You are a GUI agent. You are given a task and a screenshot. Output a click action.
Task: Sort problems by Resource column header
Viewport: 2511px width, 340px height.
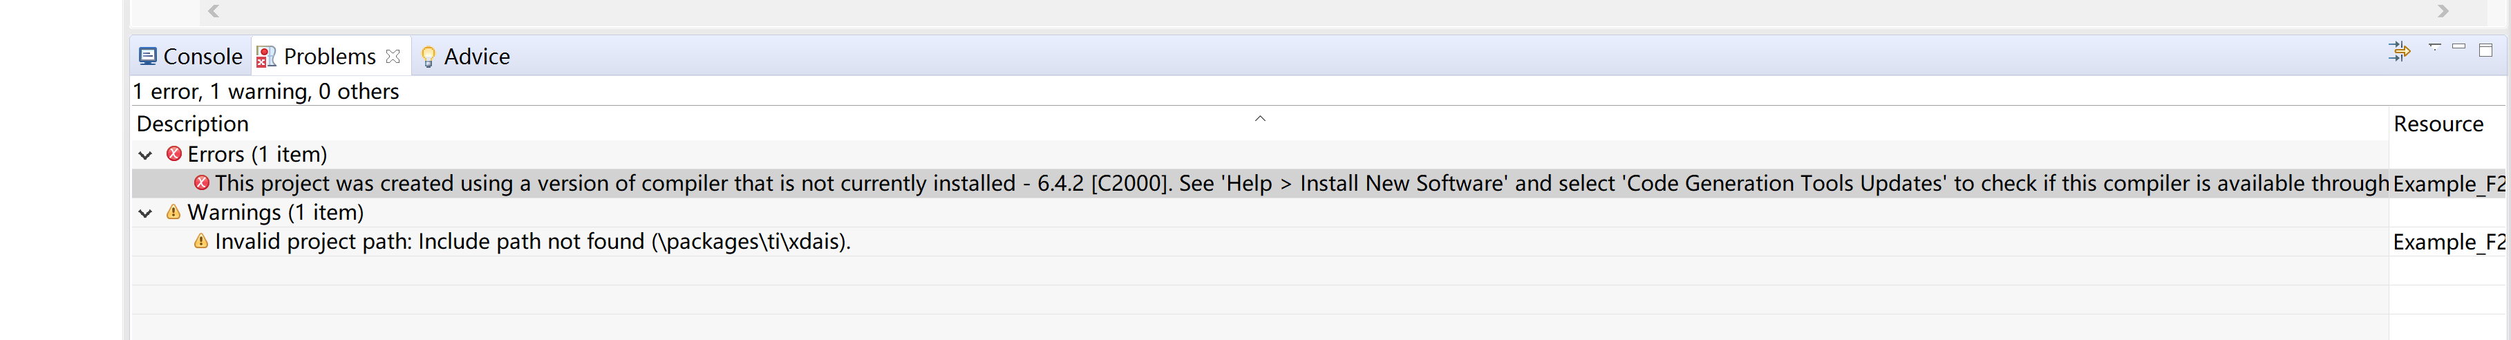click(2438, 124)
